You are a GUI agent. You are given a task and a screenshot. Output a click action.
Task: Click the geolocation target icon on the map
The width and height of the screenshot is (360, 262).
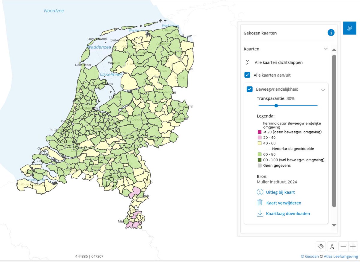321,246
